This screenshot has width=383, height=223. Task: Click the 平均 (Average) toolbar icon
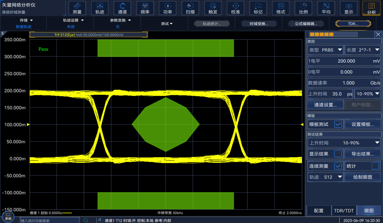tap(326, 8)
